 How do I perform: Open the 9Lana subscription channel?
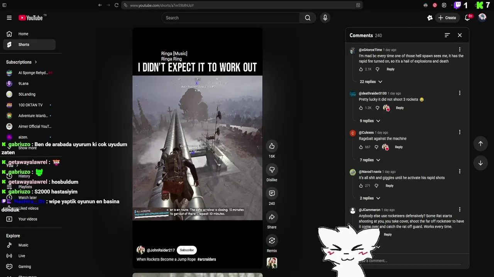[29, 83]
